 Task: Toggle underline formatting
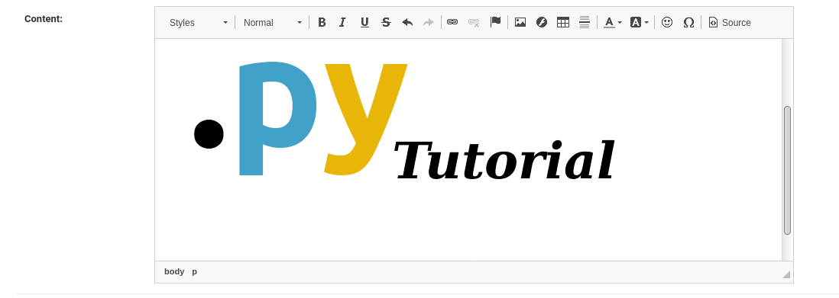[x=364, y=22]
